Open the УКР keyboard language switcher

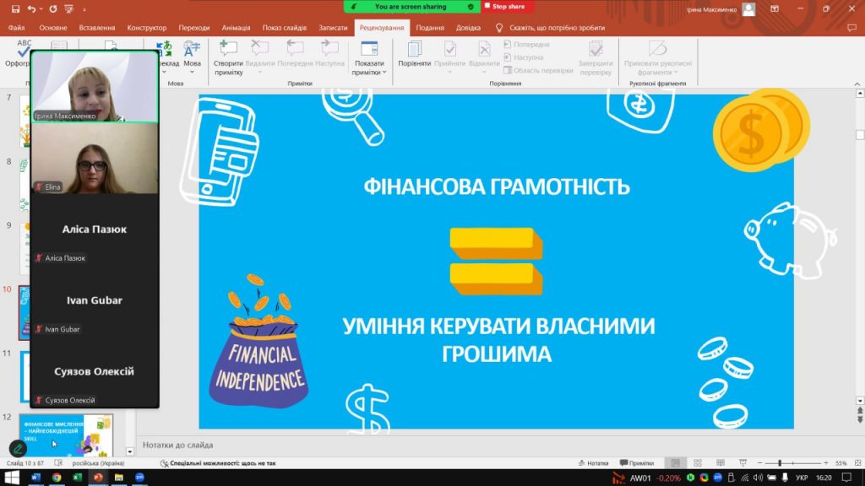click(x=802, y=478)
